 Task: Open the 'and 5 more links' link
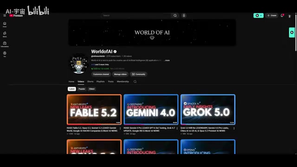tap(102, 64)
